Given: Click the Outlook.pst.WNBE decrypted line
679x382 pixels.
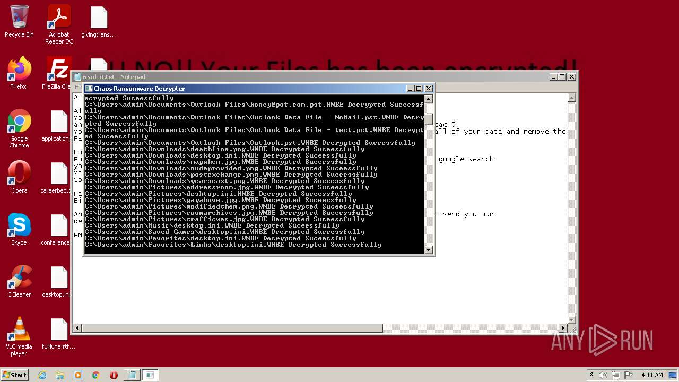Looking at the screenshot, I should tap(250, 143).
